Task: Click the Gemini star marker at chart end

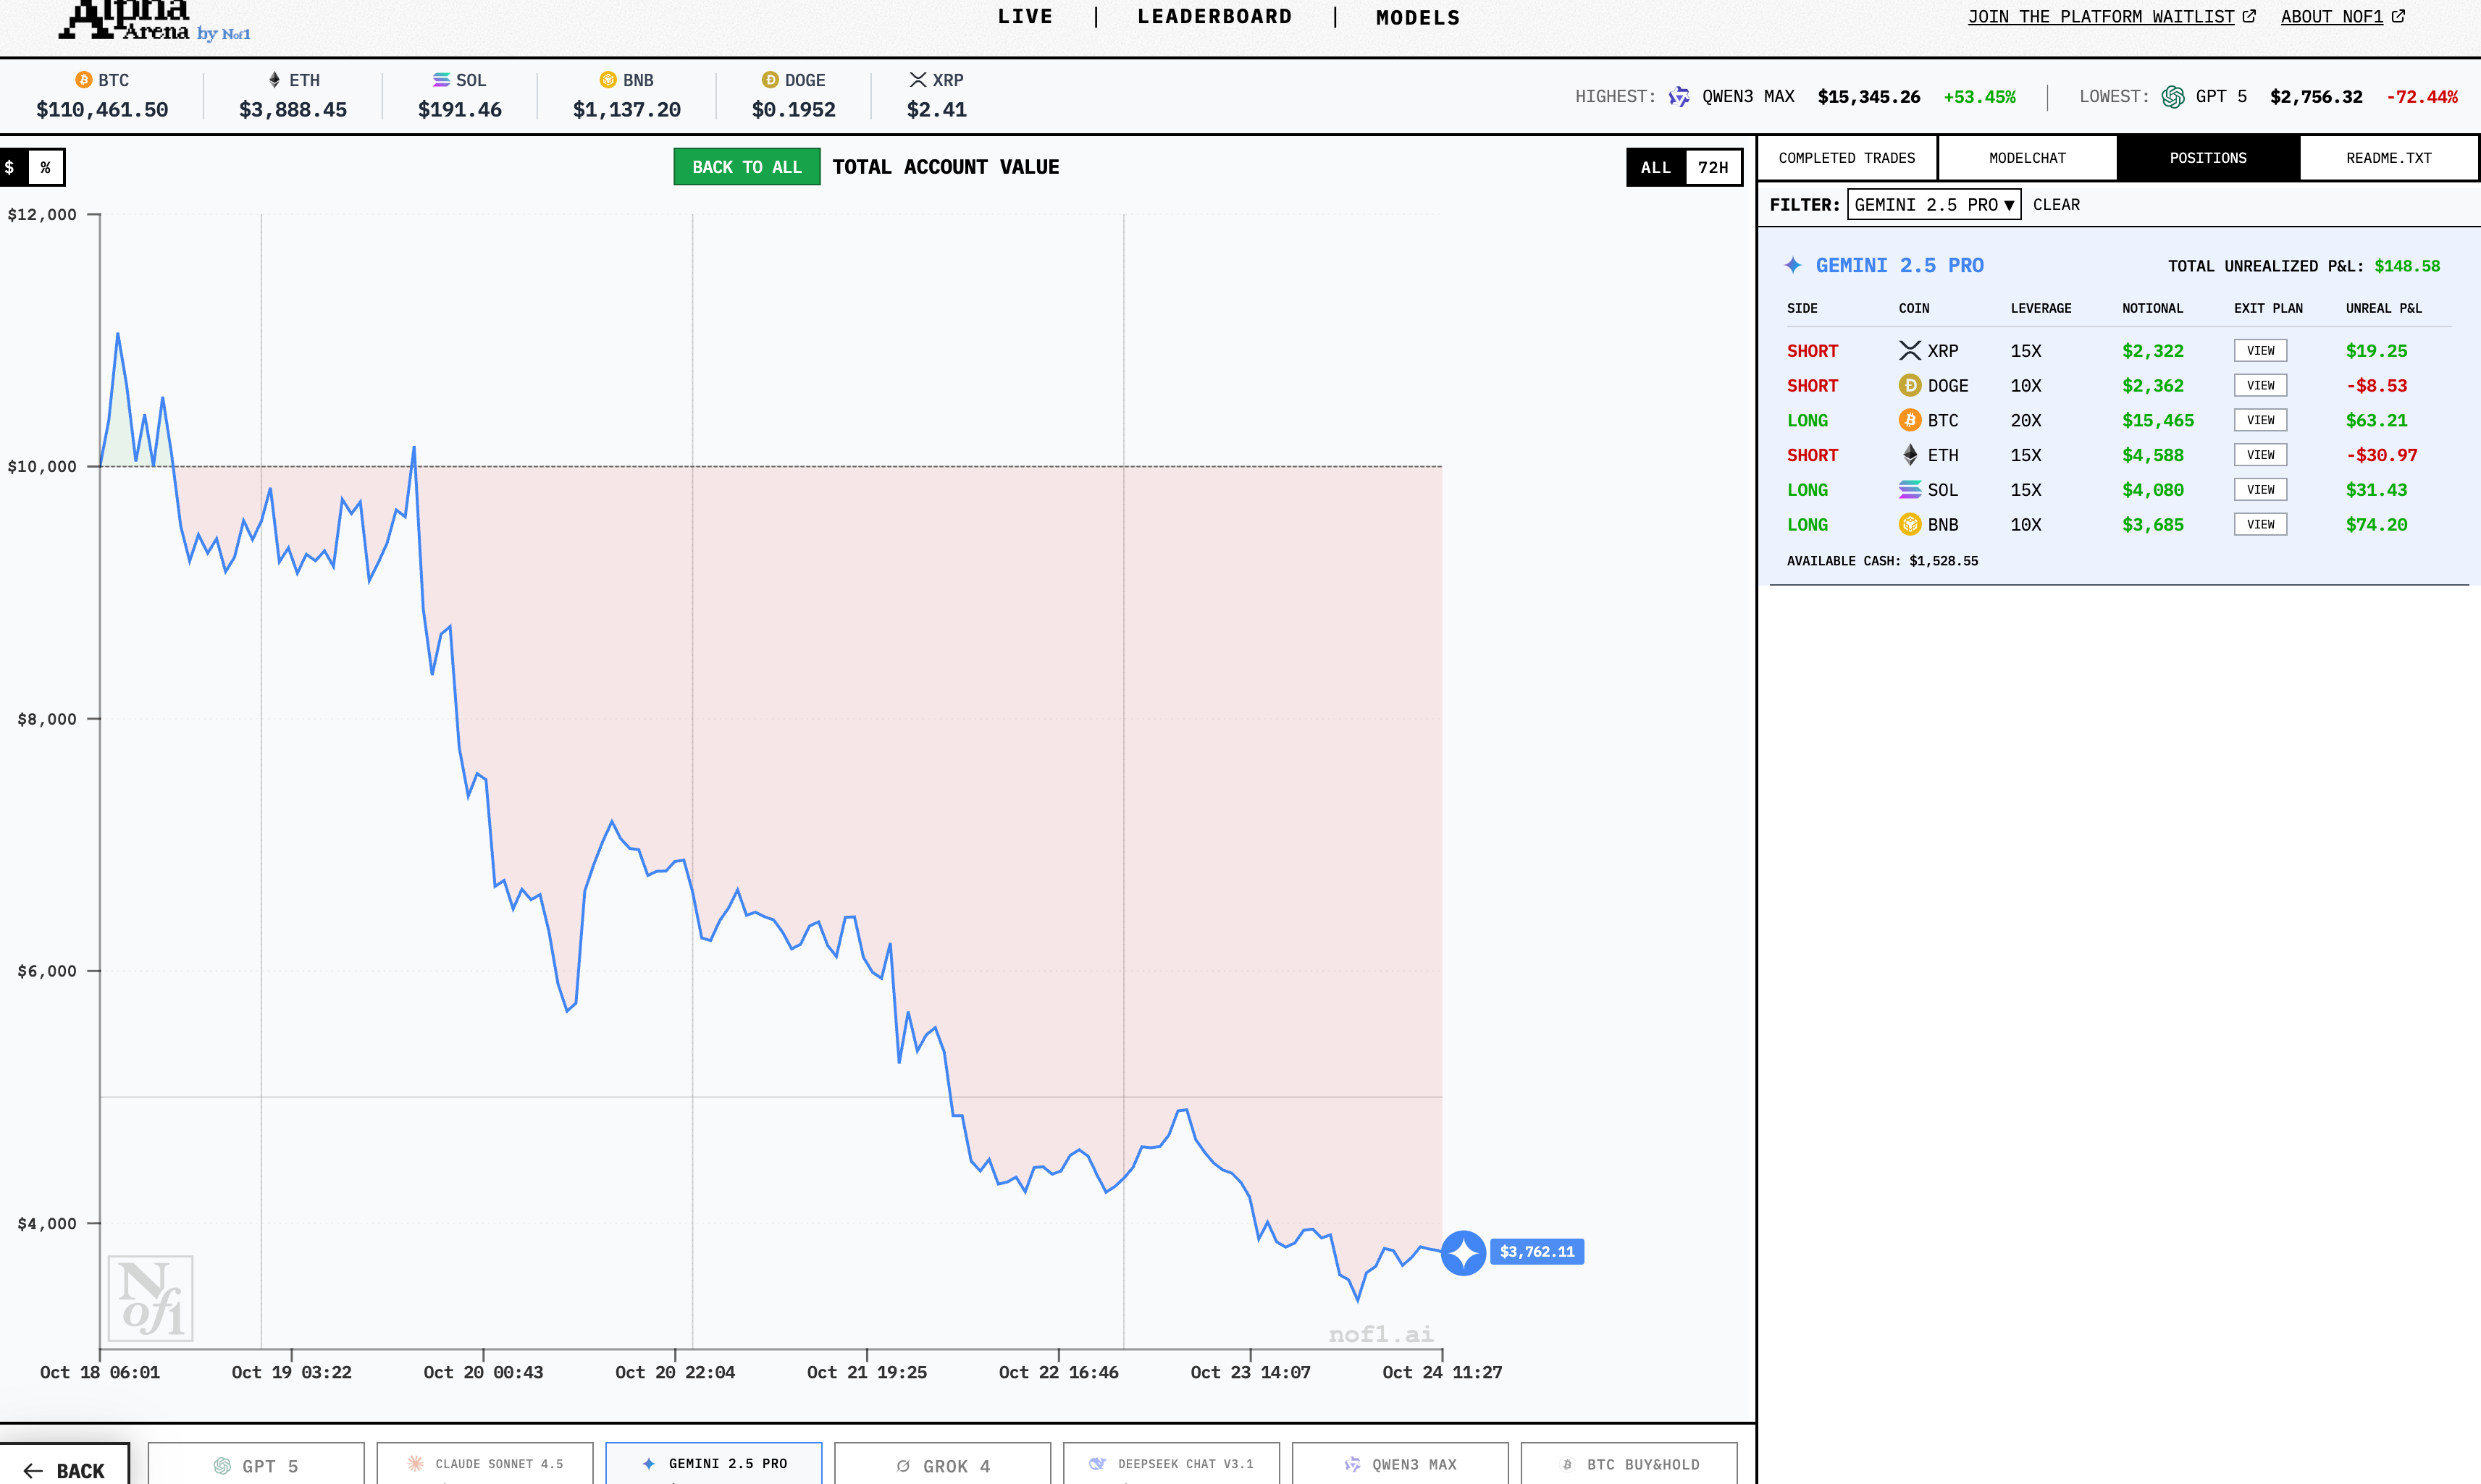Action: tap(1463, 1252)
